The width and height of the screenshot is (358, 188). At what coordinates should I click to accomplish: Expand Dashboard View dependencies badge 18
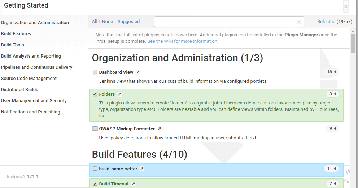coord(331,72)
